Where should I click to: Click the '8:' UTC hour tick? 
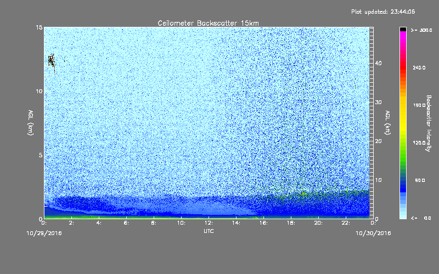(154, 223)
